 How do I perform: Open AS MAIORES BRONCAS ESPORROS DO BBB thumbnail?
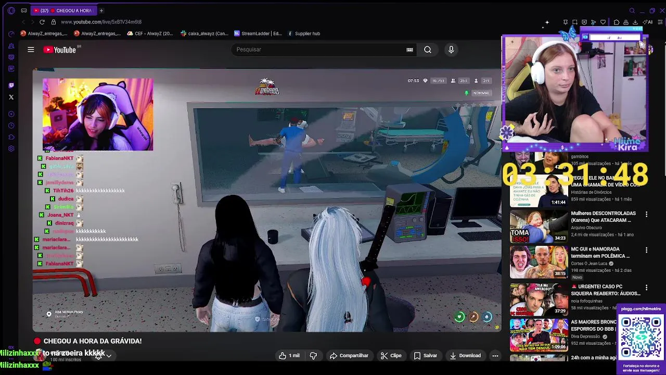click(539, 334)
